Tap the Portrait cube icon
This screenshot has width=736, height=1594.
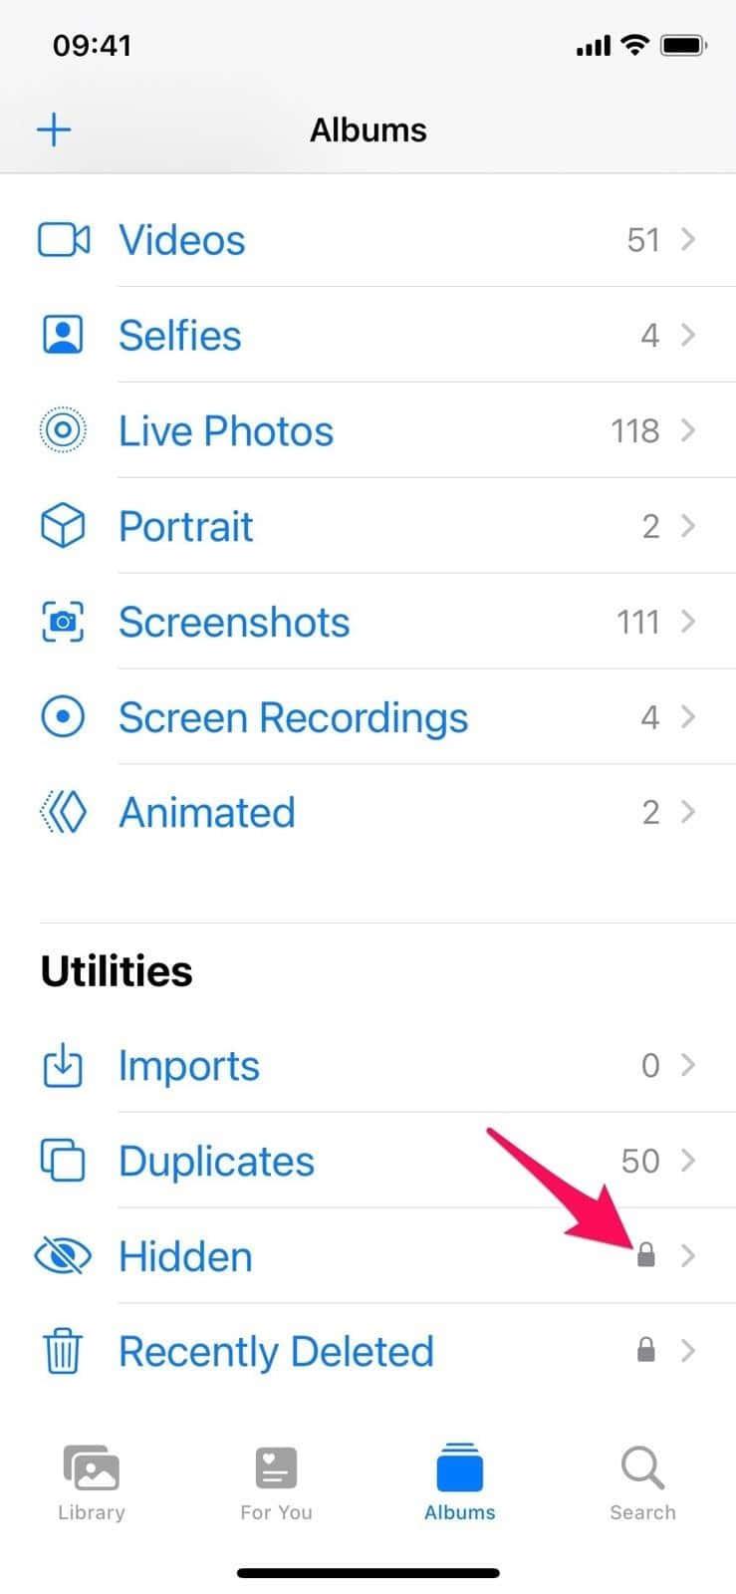[x=63, y=526]
